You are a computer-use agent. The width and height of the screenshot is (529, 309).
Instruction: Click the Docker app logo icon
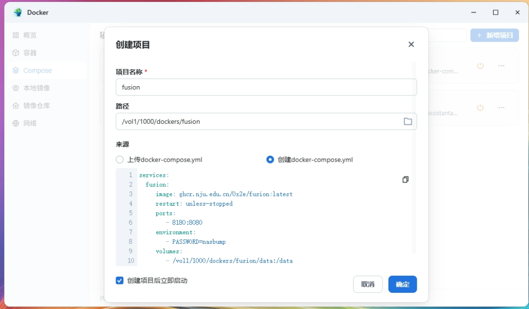pos(18,12)
